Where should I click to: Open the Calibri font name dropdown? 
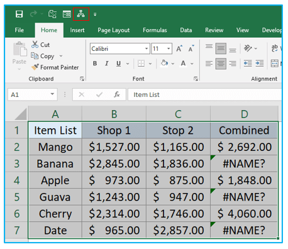[x=147, y=48]
